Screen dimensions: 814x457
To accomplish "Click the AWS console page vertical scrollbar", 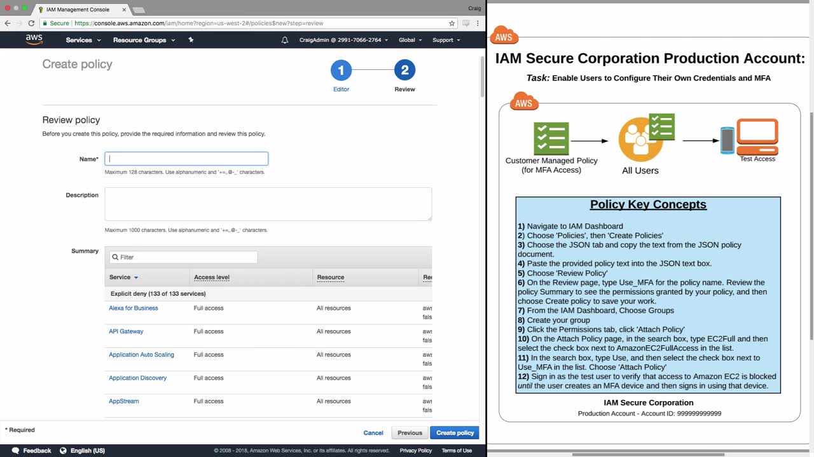I will [483, 76].
